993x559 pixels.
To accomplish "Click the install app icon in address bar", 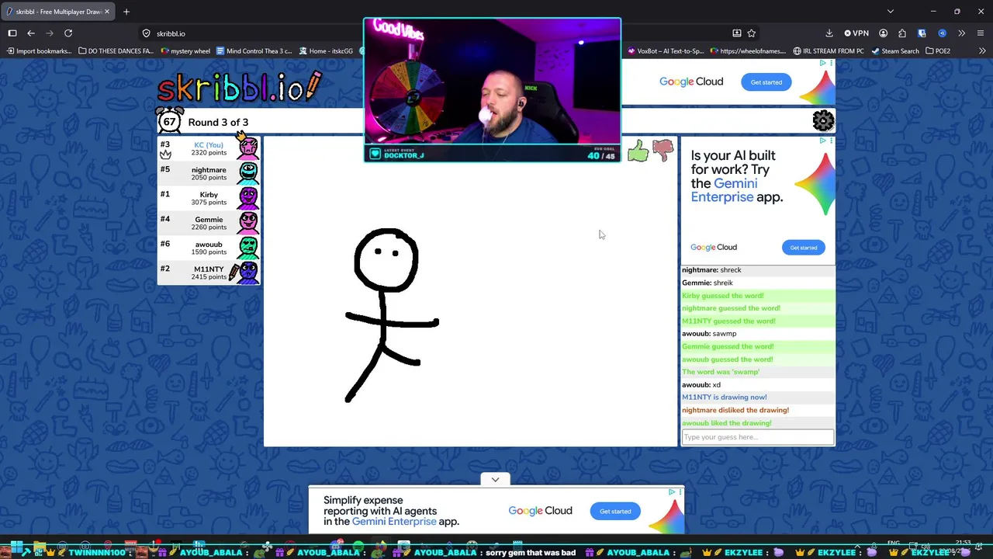I will [736, 33].
